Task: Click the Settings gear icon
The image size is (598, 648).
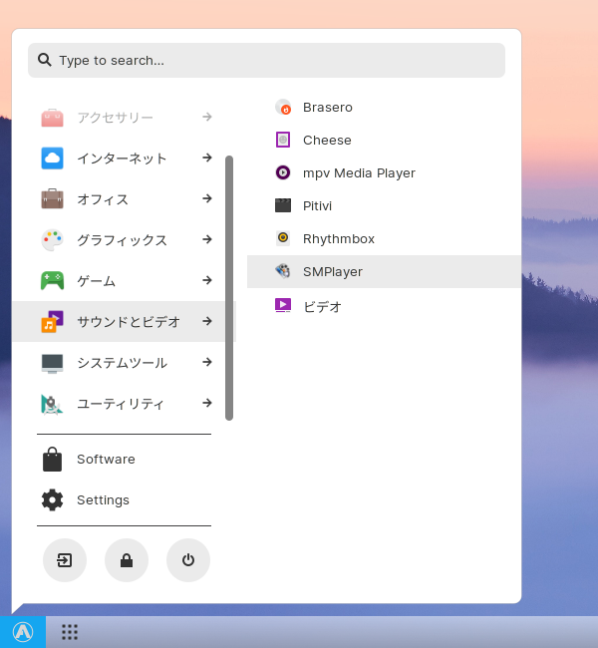Action: point(52,500)
